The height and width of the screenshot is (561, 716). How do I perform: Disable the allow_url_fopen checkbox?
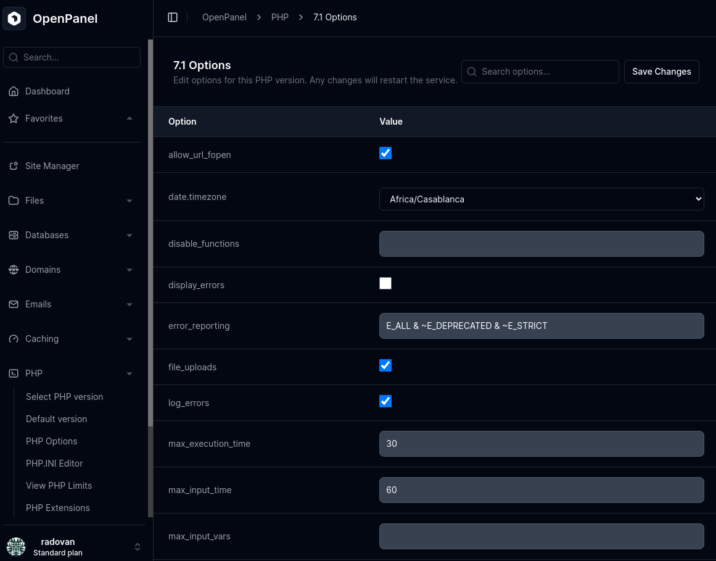coord(385,152)
